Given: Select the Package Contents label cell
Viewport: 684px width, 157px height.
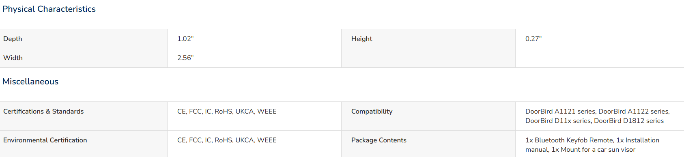Looking at the screenshot, I should [428, 144].
